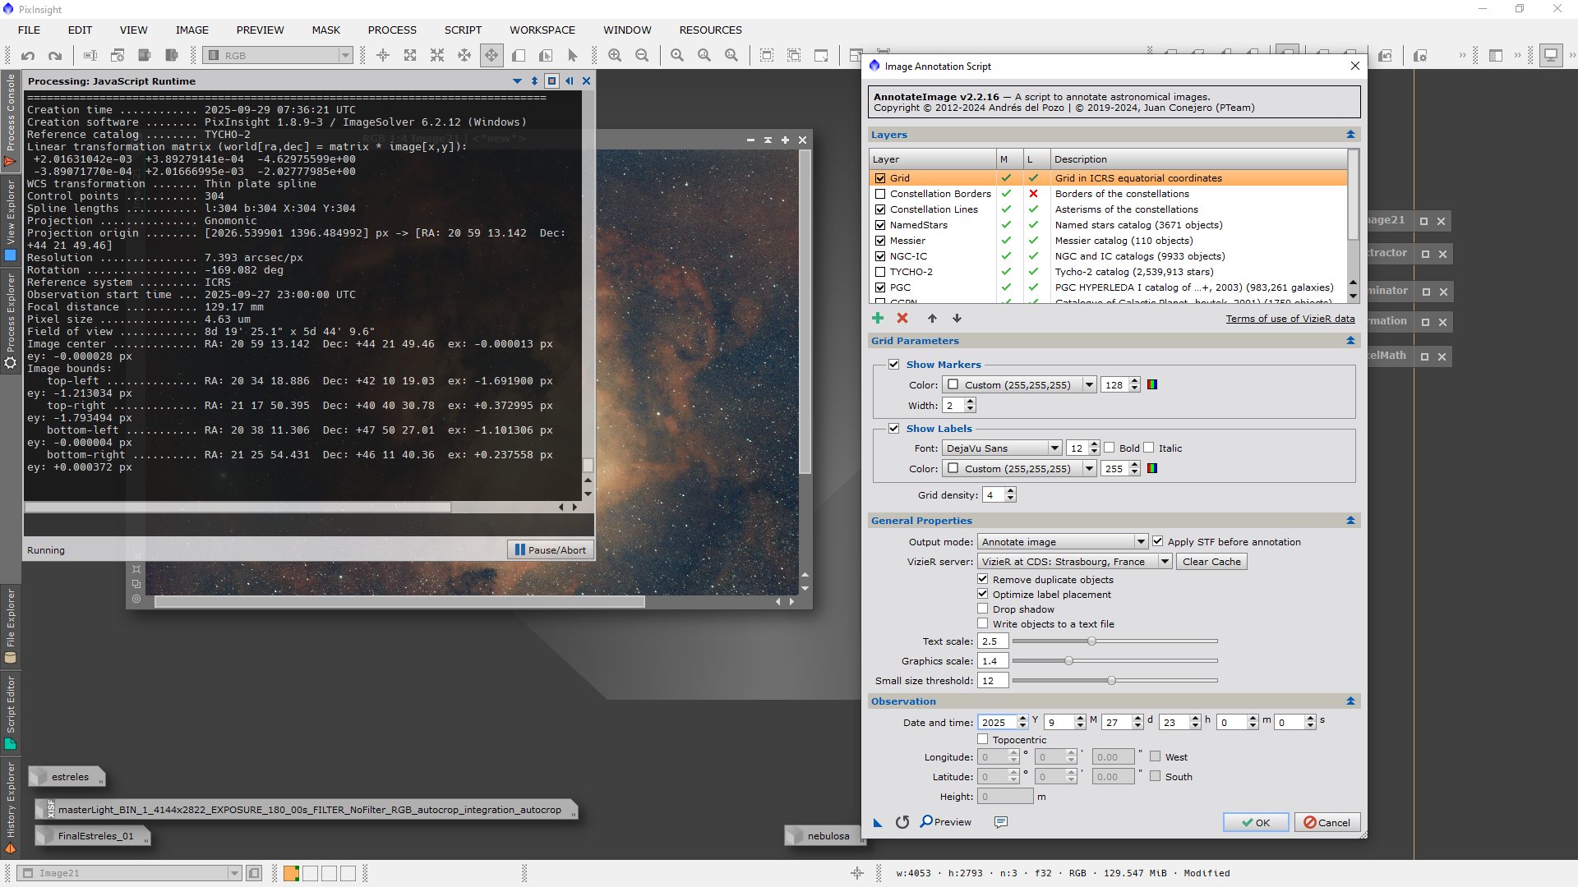This screenshot has height=887, width=1578.
Task: Open the PROCESS menu
Action: pos(392,30)
